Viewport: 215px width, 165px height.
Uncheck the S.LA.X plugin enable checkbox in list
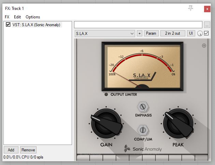pos(8,24)
